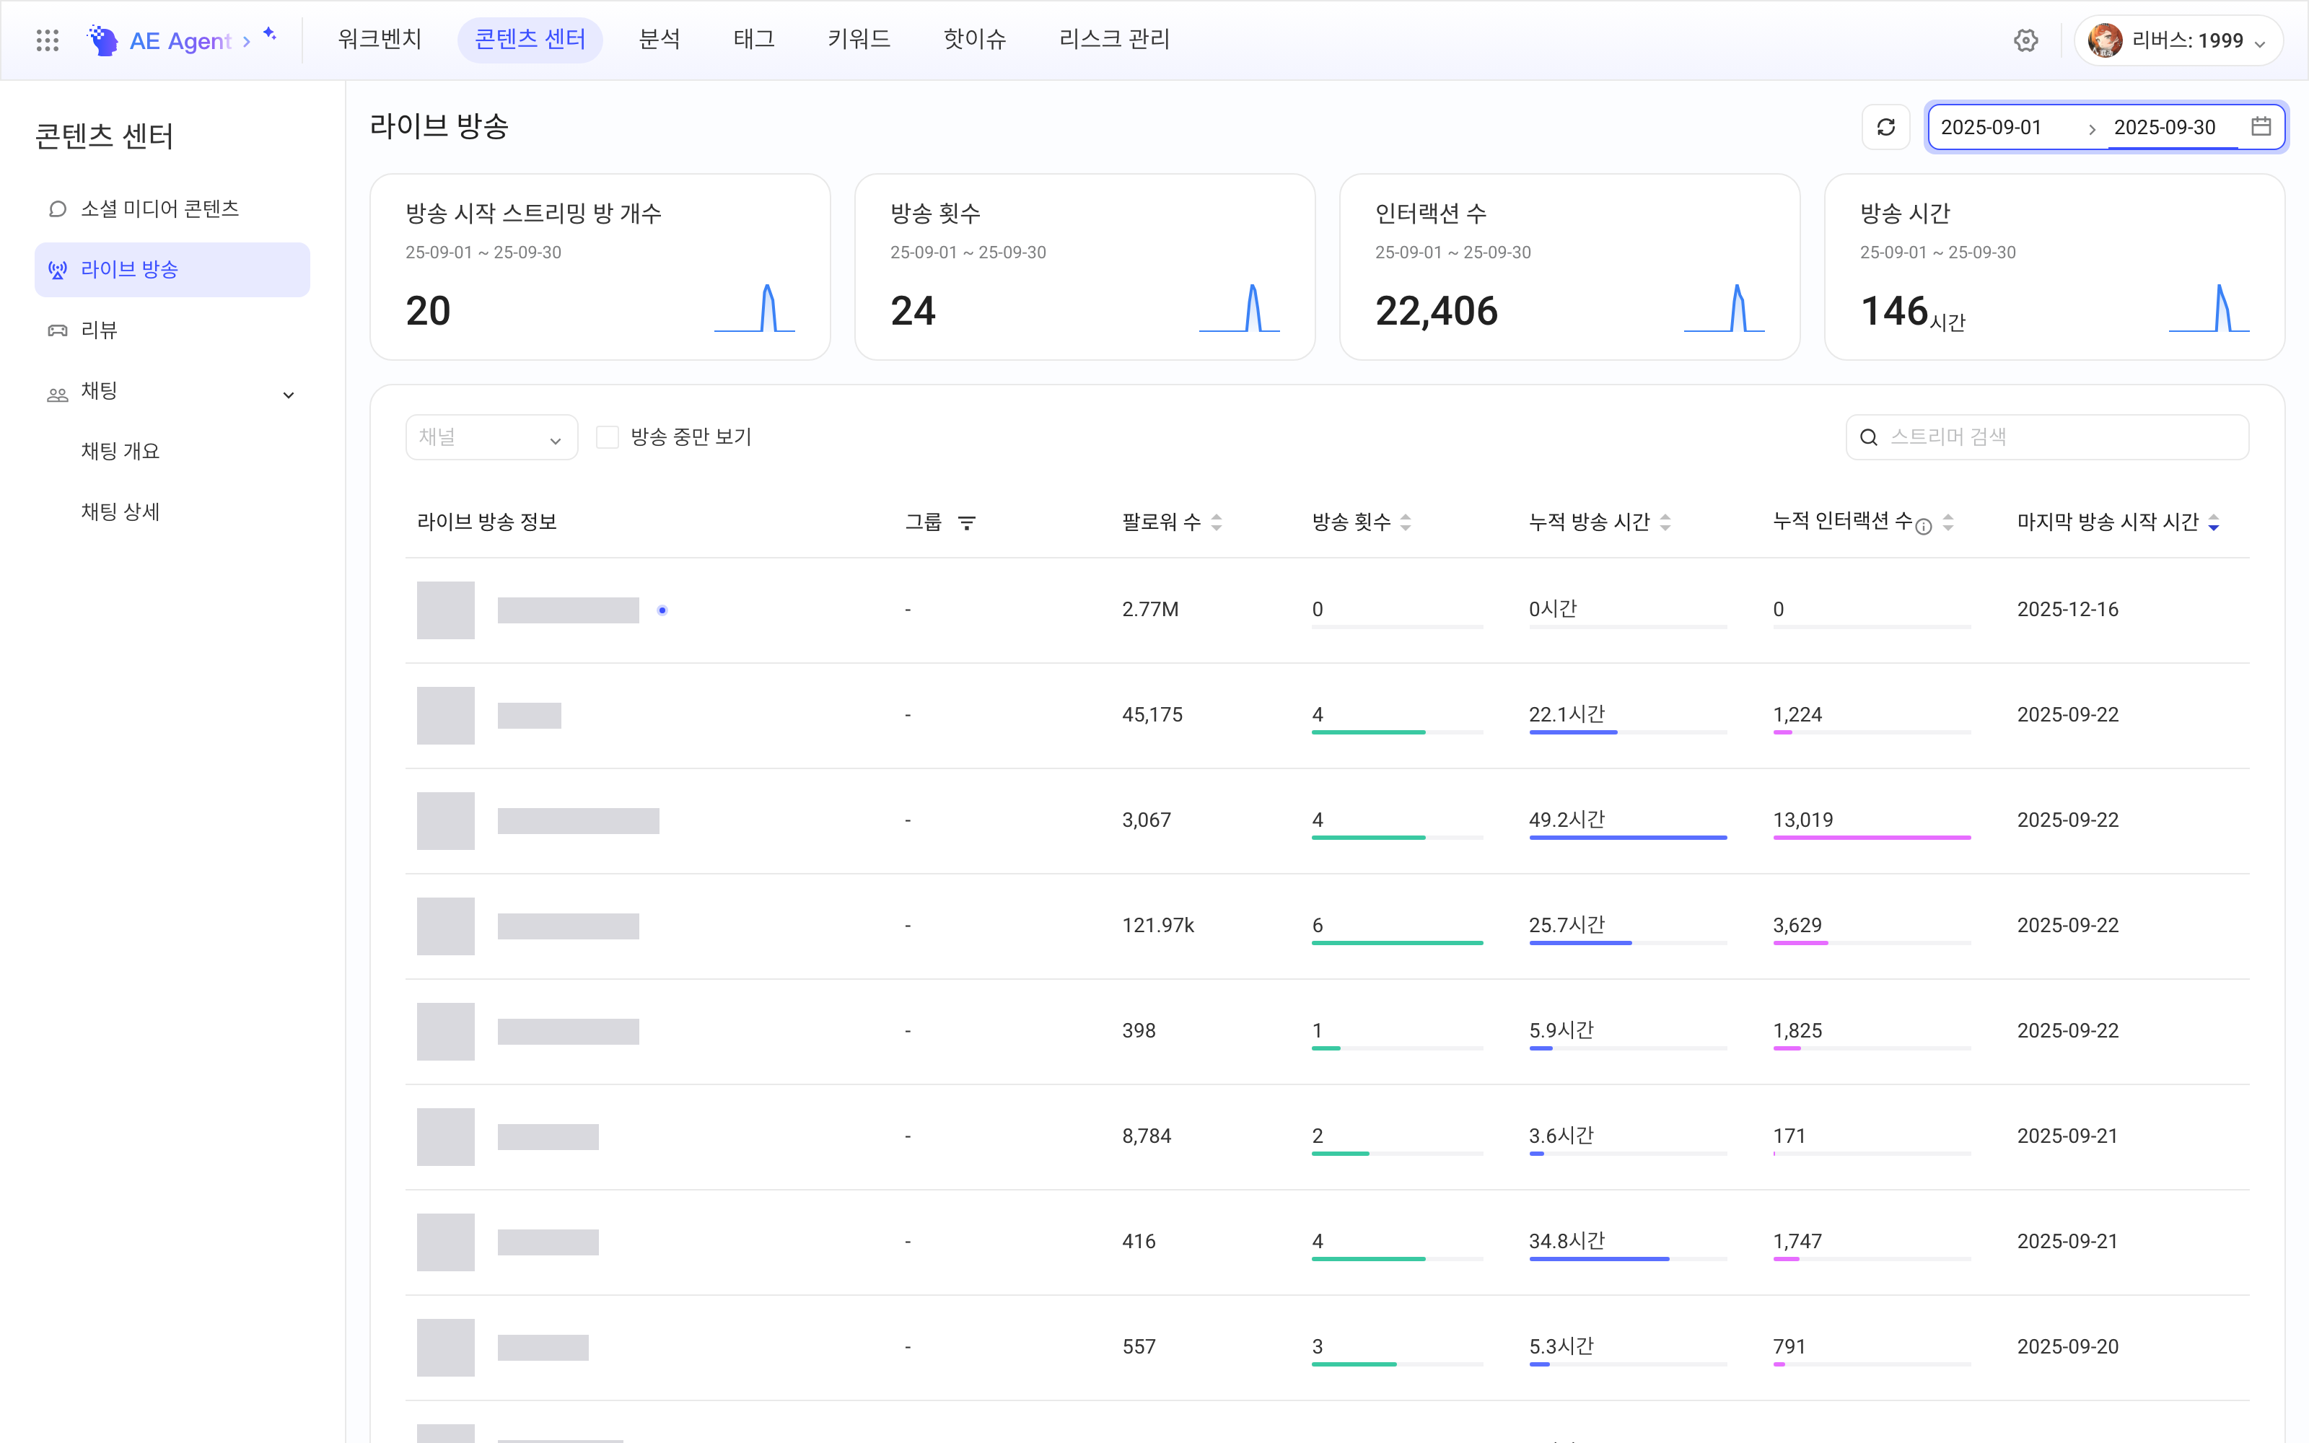The width and height of the screenshot is (2309, 1443).
Task: Open the 리스크 관리 tab
Action: [1113, 39]
